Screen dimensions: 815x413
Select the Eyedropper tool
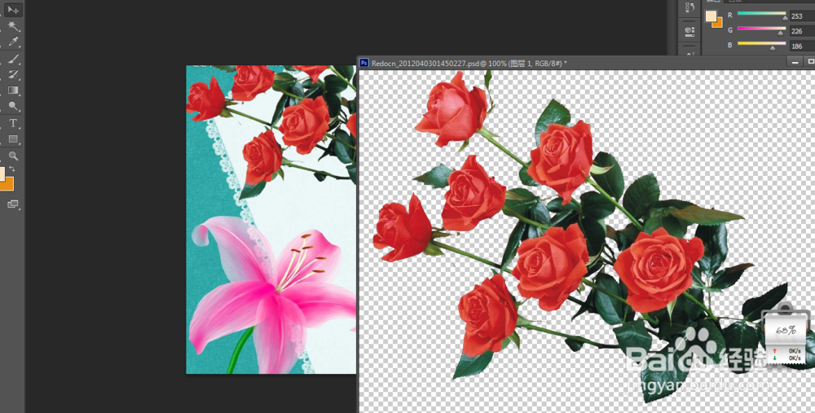(12, 41)
